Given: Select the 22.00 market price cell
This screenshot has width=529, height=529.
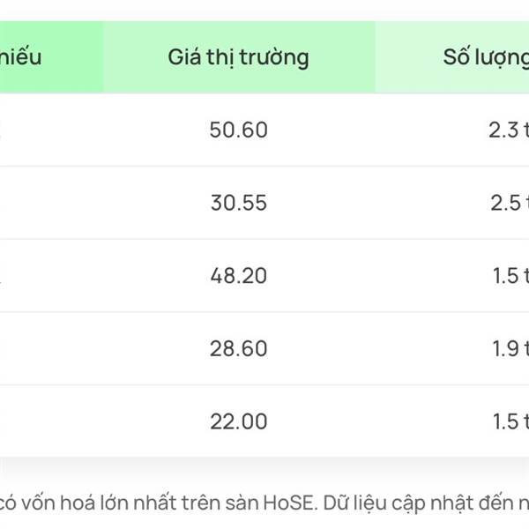Looking at the screenshot, I should (x=239, y=421).
